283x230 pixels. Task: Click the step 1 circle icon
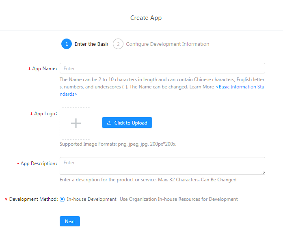coord(67,44)
